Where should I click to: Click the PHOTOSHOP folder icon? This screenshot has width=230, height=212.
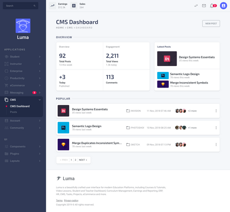[128, 128]
